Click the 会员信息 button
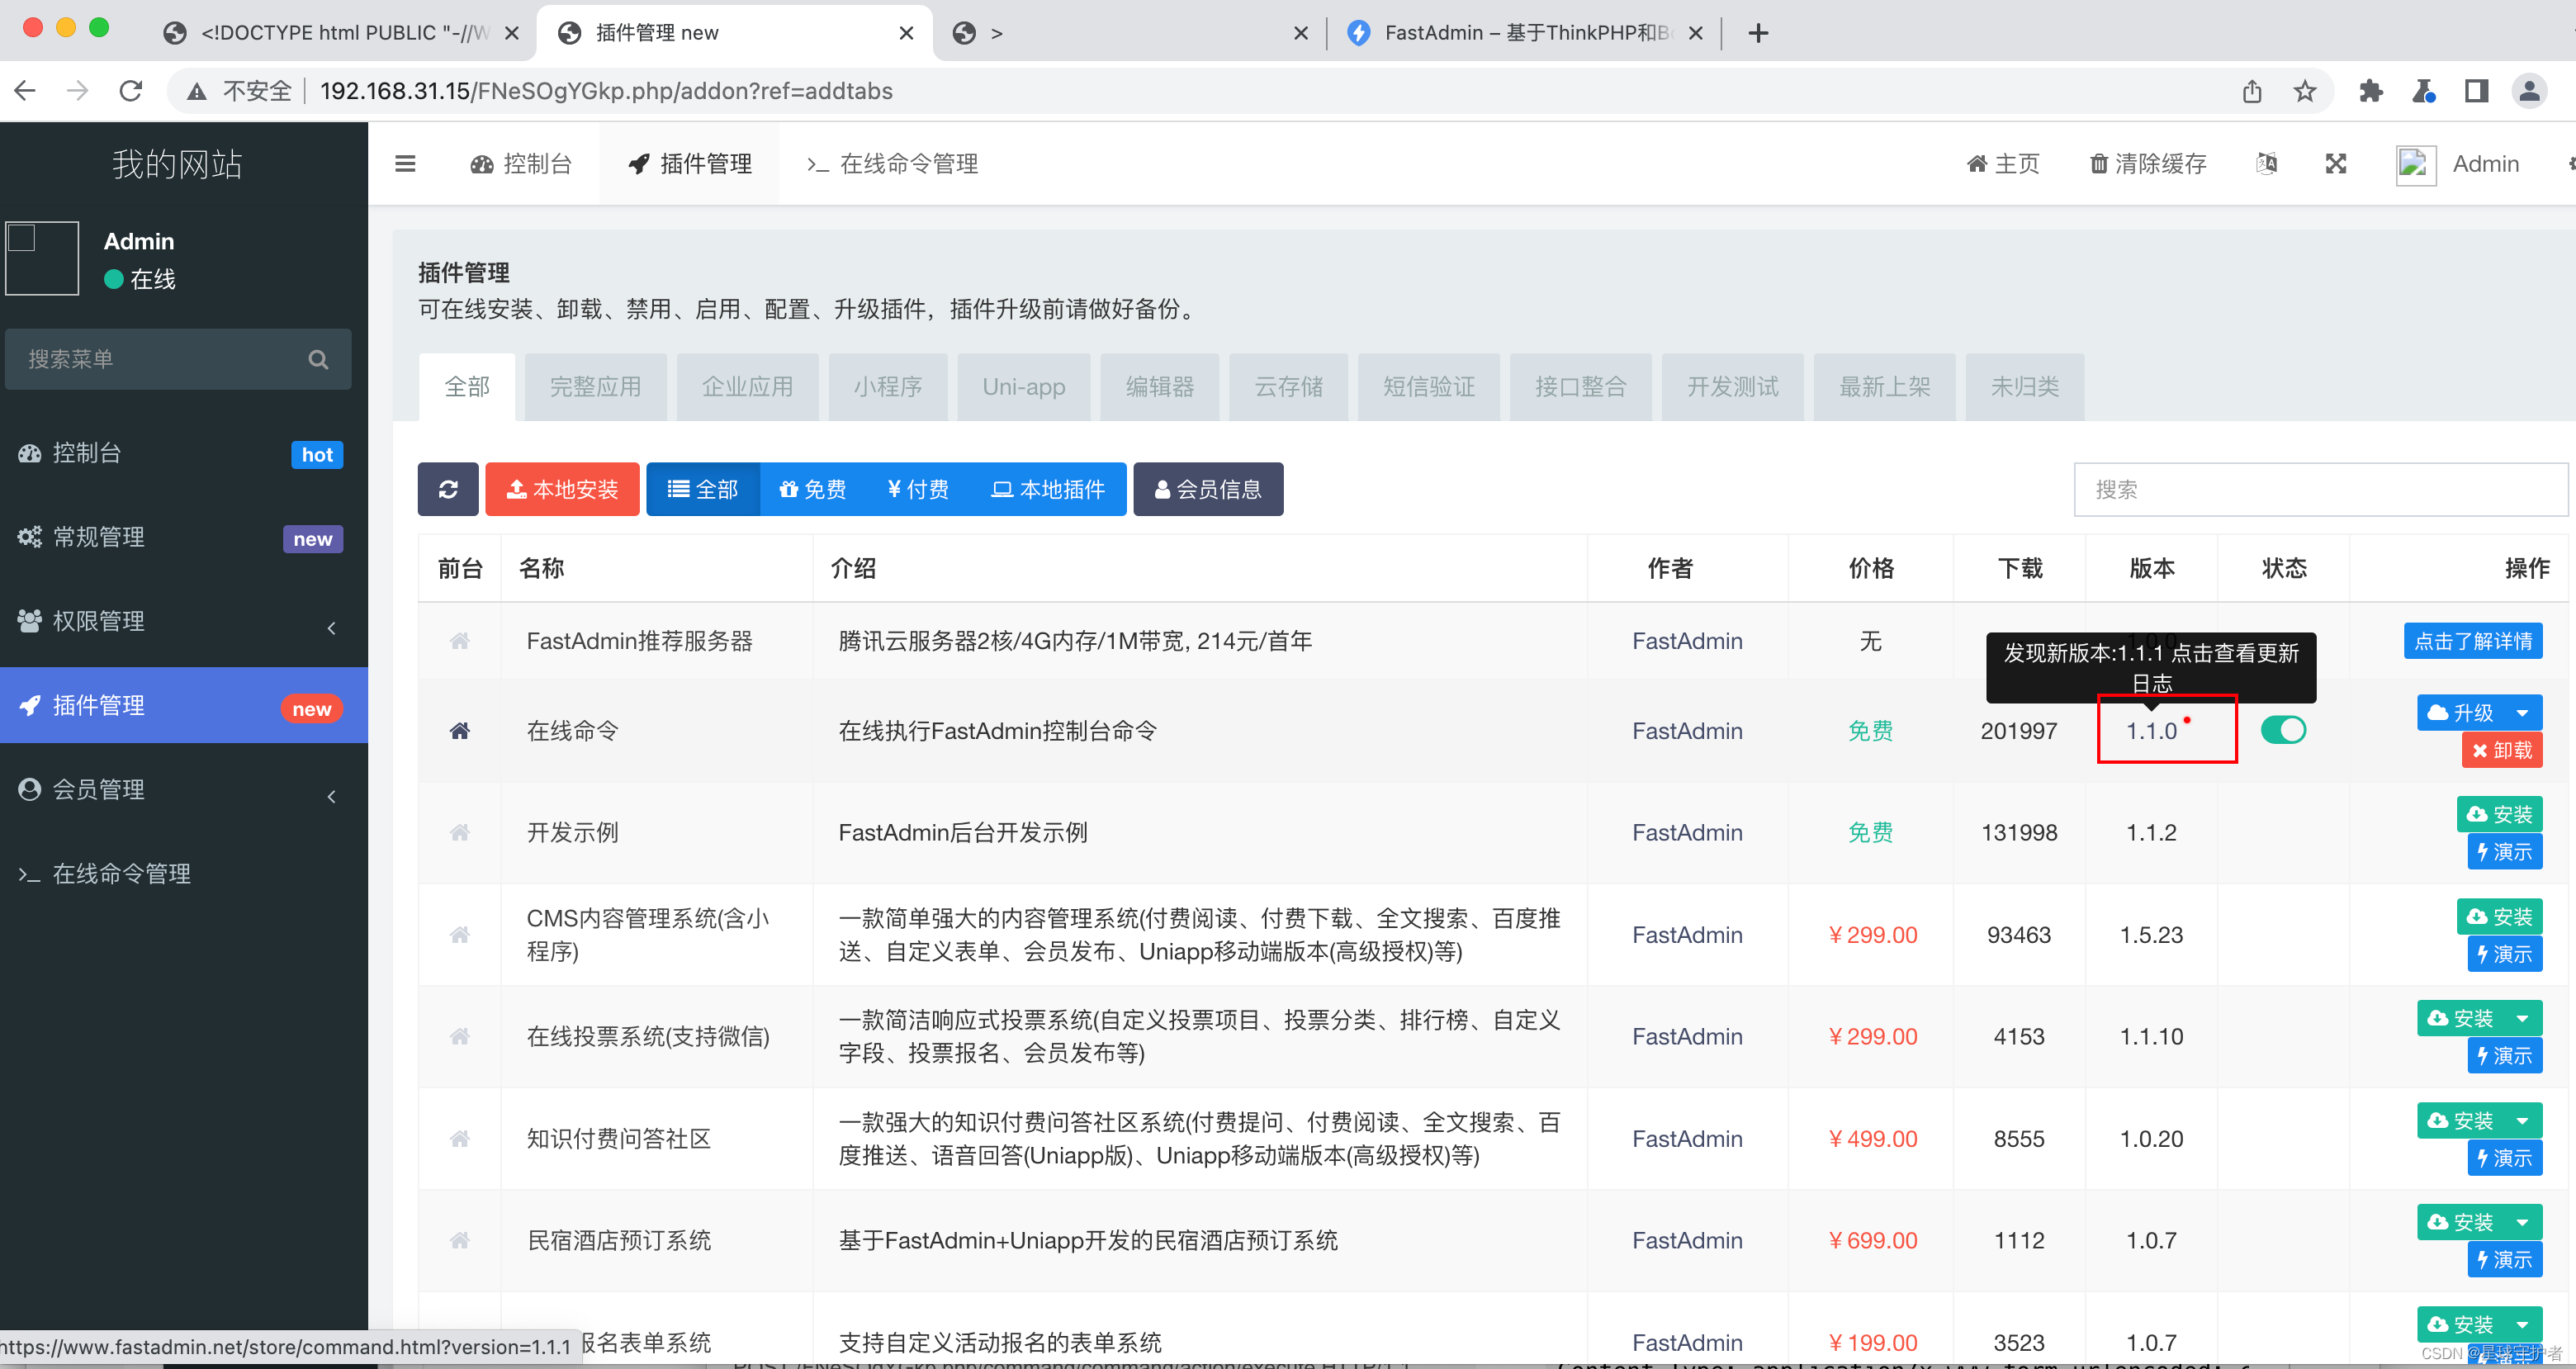 coord(1208,489)
